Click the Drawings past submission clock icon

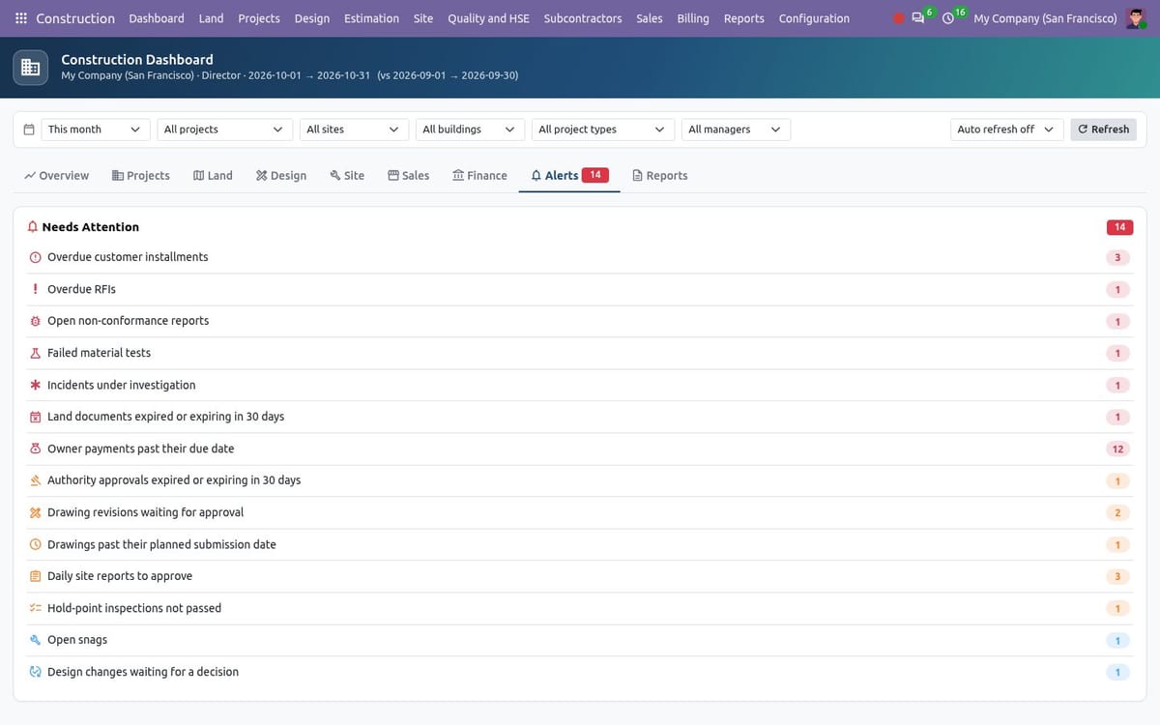point(36,544)
